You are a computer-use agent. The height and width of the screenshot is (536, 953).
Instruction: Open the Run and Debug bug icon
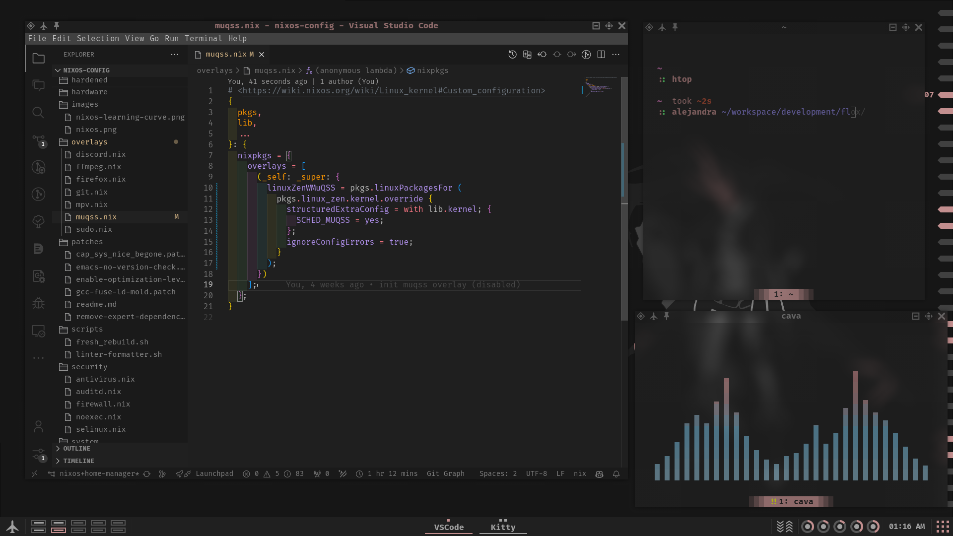pyautogui.click(x=38, y=303)
